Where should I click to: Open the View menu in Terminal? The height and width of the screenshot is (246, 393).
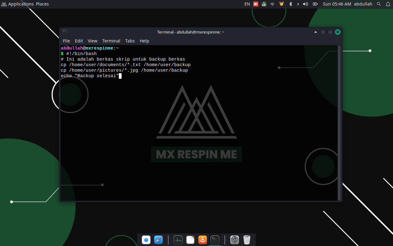point(92,41)
